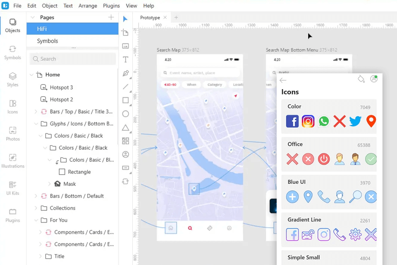Close the Prototype tab

165,17
